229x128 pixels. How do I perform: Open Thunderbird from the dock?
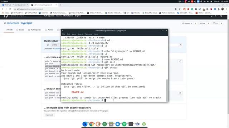point(85,124)
